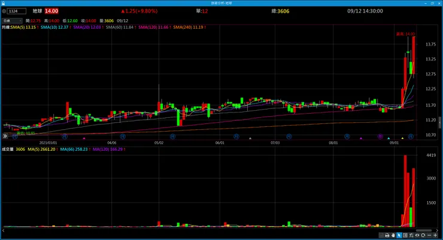
Task: Click the last price 14.00 badge
Action: [x=51, y=11]
